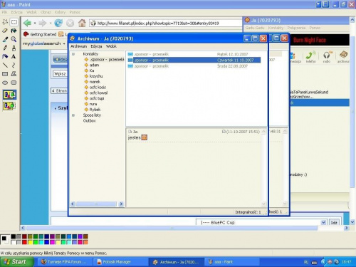This screenshot has height=267, width=356.
Task: Choose the Text tool (letter A)
Action: (x=14, y=56)
